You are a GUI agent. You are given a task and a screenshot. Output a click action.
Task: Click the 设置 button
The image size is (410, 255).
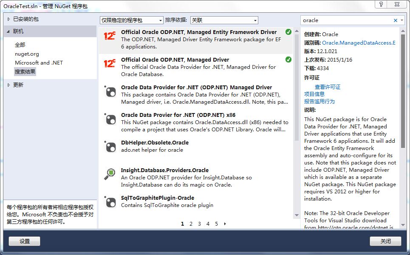[25, 241]
